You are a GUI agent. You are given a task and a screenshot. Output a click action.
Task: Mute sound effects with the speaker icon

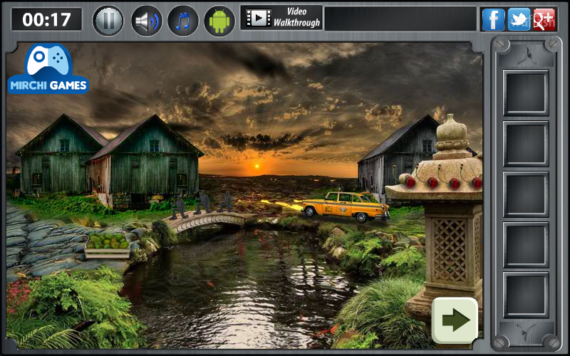point(146,21)
